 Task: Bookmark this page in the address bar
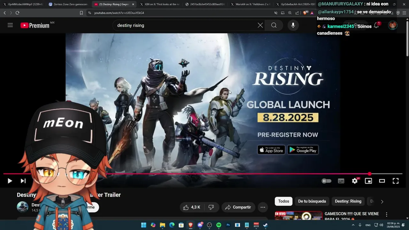pyautogui.click(x=81, y=13)
